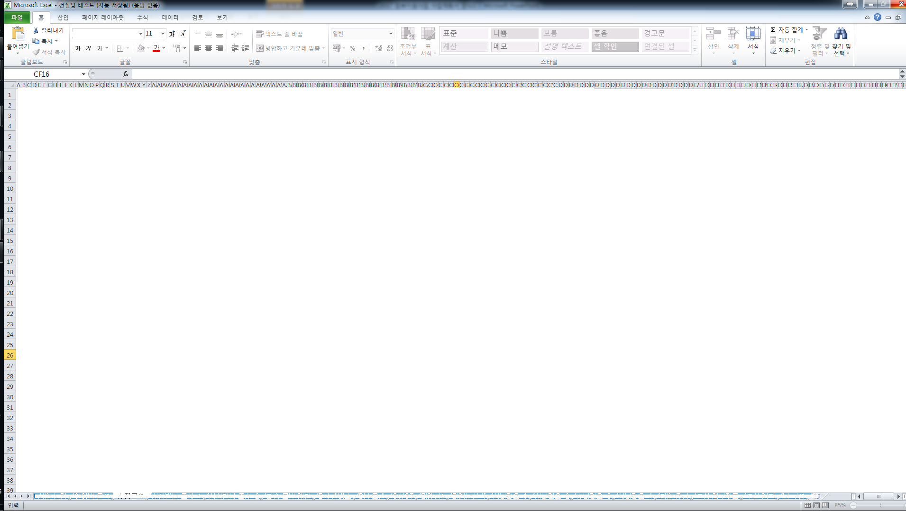Click the decrease indent icon
Image resolution: width=906 pixels, height=511 pixels.
tap(235, 48)
